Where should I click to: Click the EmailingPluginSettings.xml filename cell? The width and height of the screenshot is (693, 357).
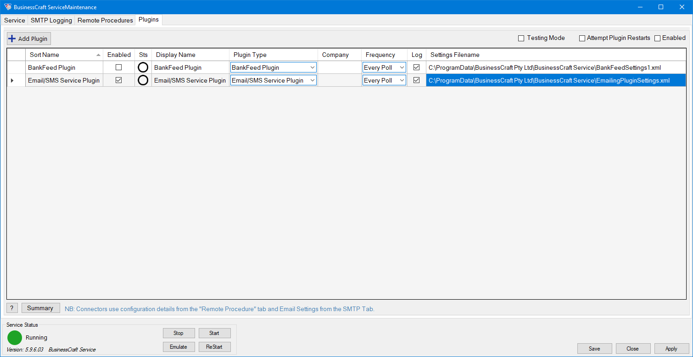pyautogui.click(x=556, y=80)
